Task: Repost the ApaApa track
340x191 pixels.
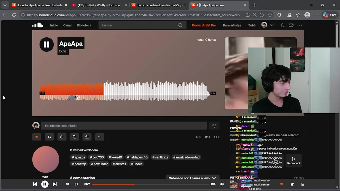Action: point(49,137)
